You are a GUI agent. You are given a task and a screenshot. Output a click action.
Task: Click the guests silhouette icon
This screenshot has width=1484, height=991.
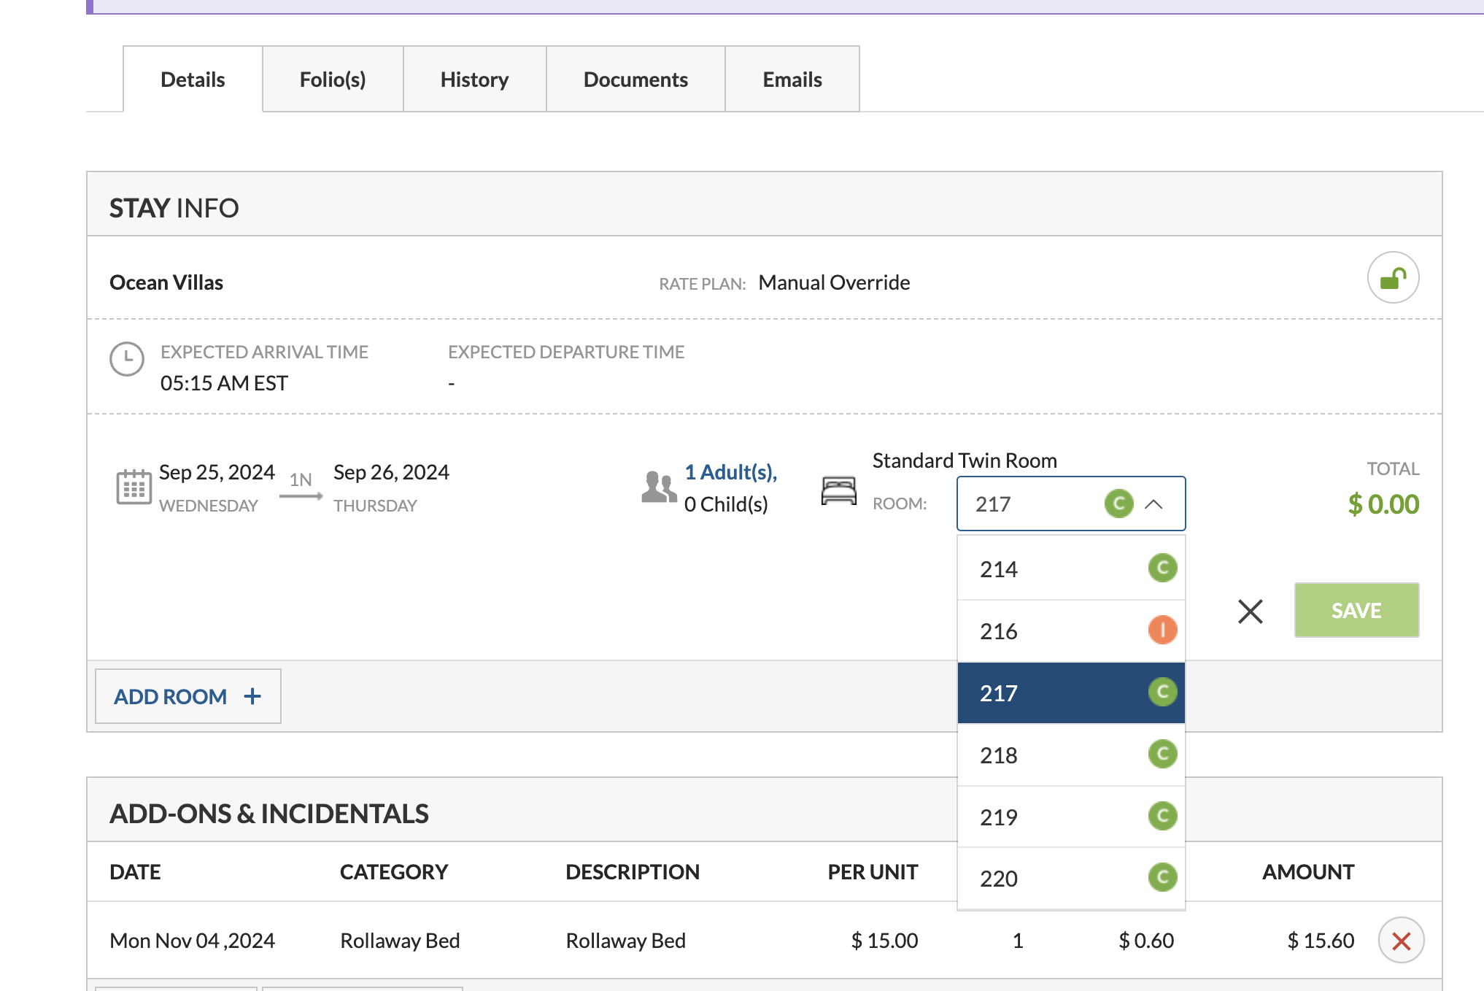(658, 487)
